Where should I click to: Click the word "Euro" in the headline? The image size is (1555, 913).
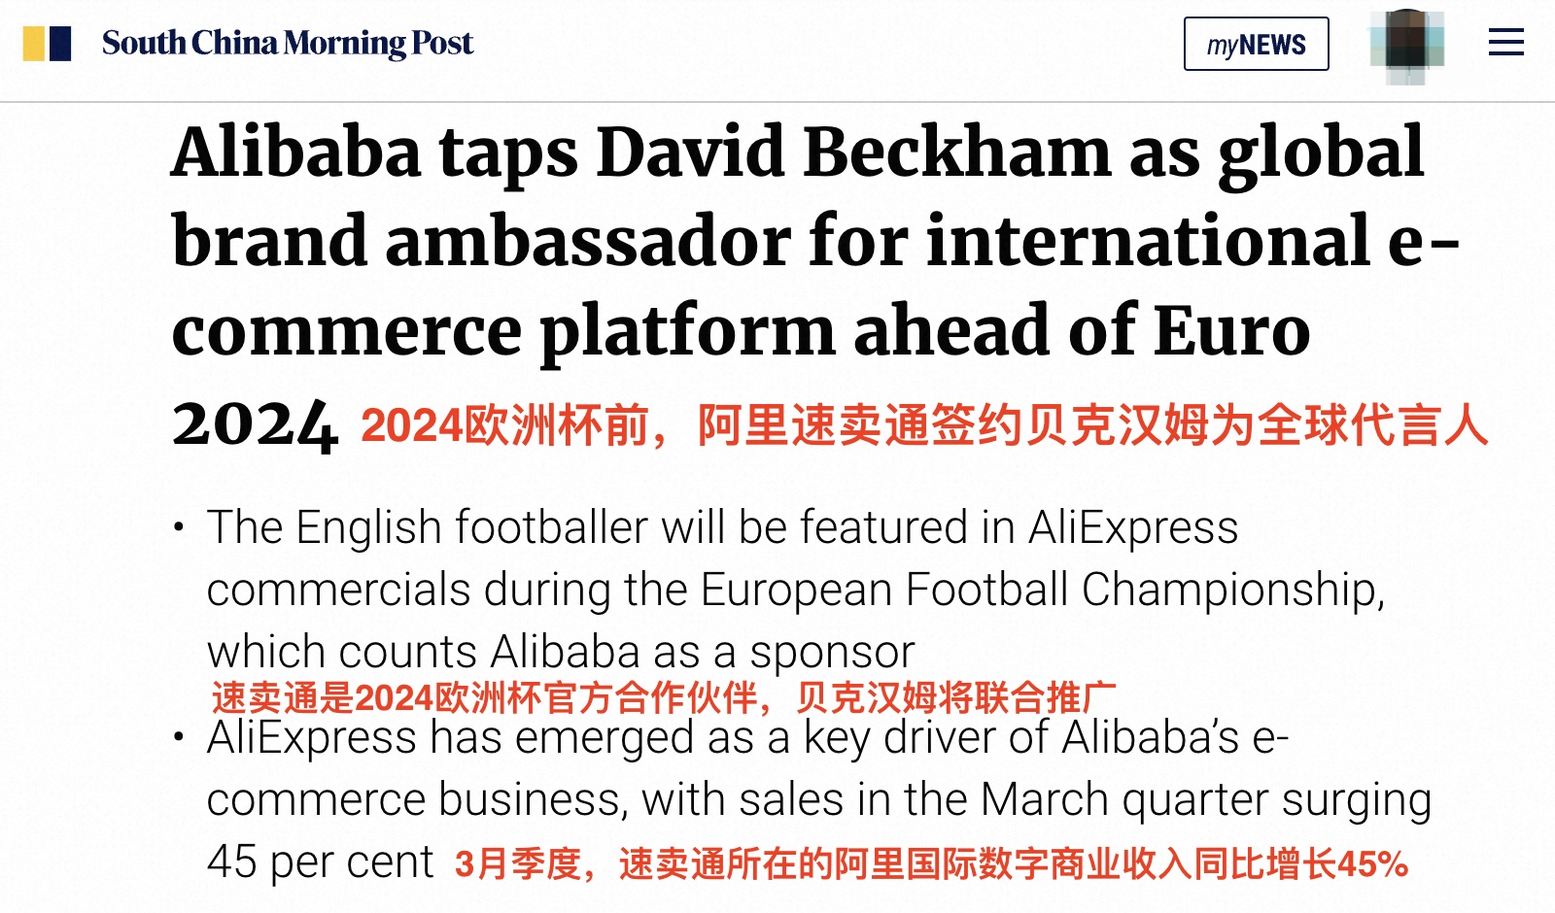[1231, 331]
